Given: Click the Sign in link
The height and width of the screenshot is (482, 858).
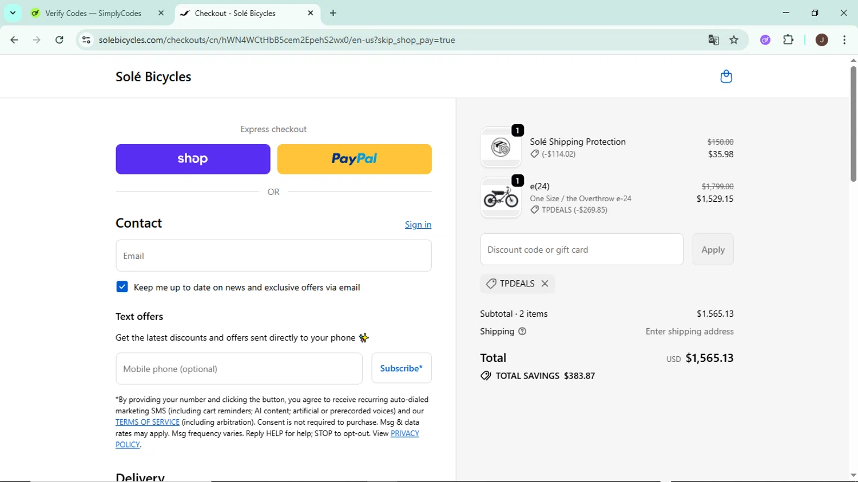Looking at the screenshot, I should pos(418,225).
